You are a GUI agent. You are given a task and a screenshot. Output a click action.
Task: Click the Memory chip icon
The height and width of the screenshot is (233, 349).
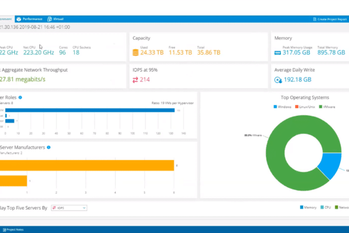tap(277, 53)
